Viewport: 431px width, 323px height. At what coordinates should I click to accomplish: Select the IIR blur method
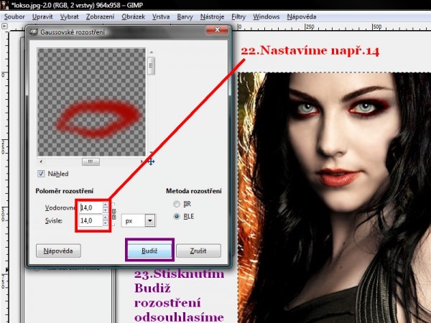[177, 204]
